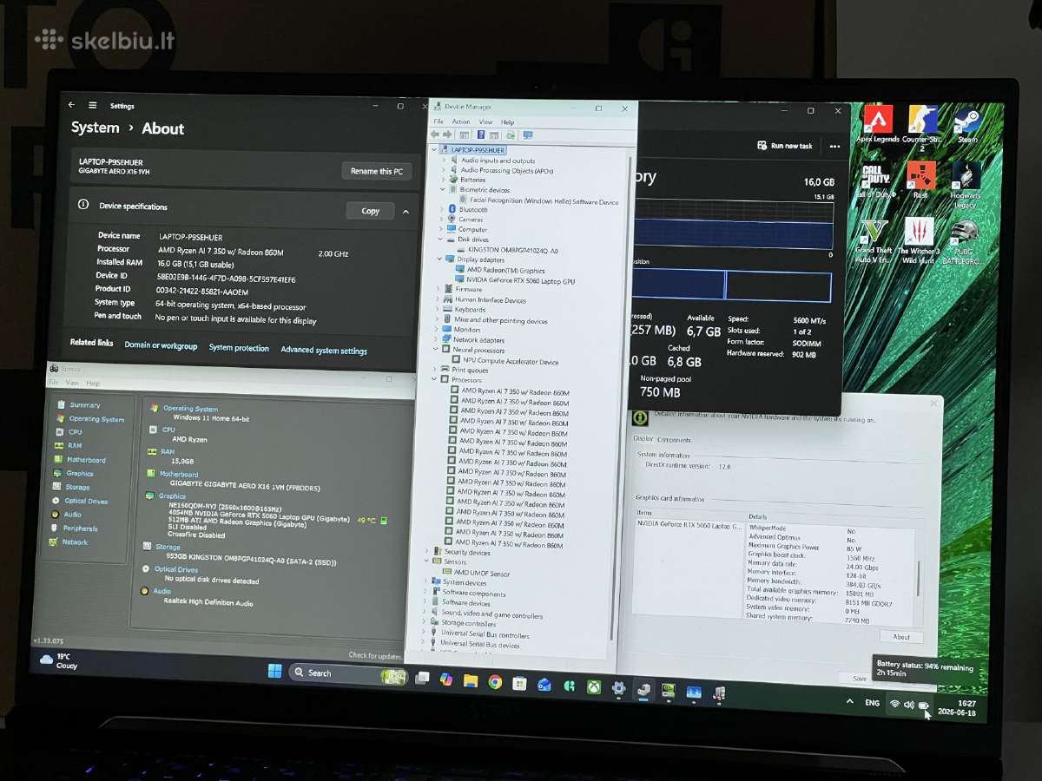1042x781 pixels.
Task: Select Hogwarts Legacy desktop icon
Action: (x=966, y=184)
